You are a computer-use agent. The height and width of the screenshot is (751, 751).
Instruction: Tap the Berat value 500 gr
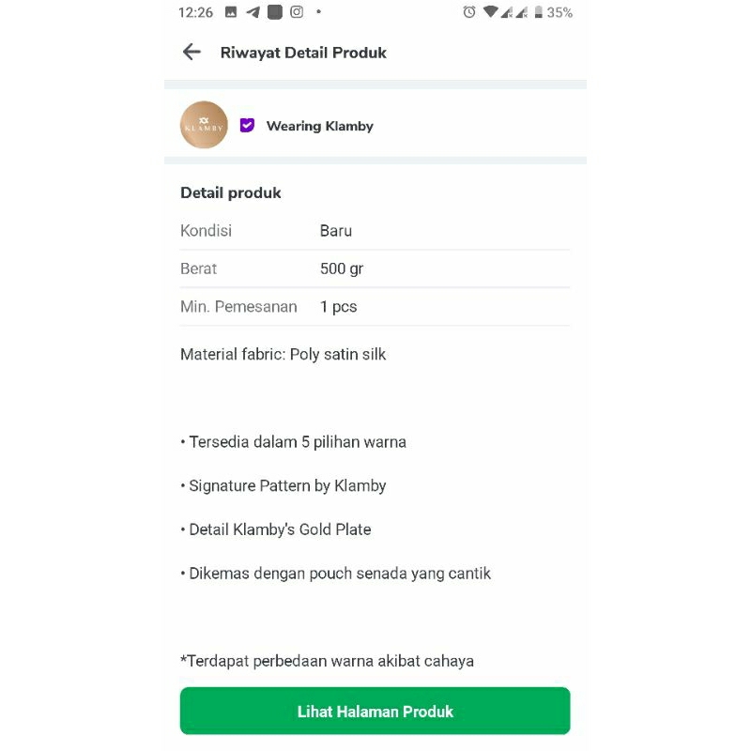coord(342,268)
